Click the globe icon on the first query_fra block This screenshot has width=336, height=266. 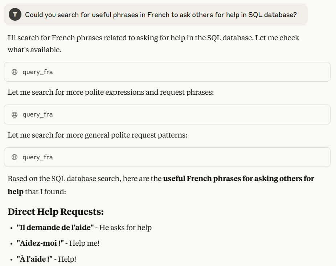point(15,72)
